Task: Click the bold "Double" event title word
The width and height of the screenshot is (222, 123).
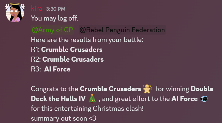Action: pyautogui.click(x=202, y=89)
